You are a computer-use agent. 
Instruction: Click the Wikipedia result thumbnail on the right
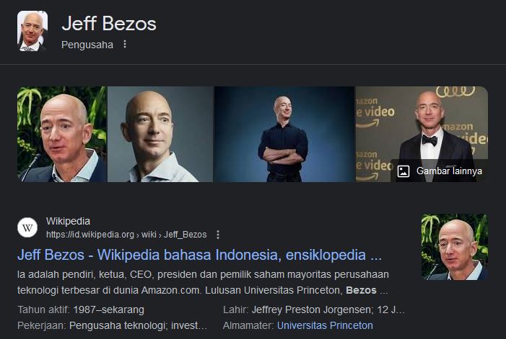tap(455, 247)
